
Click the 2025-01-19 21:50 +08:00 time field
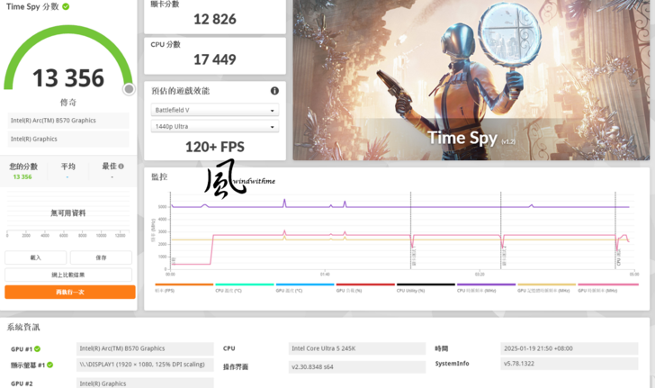click(x=569, y=348)
